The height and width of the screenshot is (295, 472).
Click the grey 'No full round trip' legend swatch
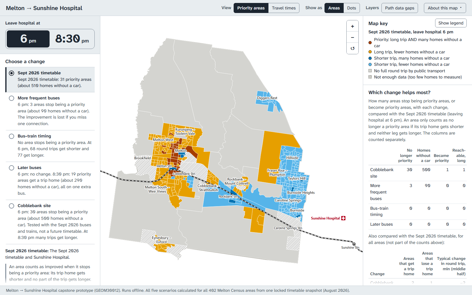[x=370, y=71]
